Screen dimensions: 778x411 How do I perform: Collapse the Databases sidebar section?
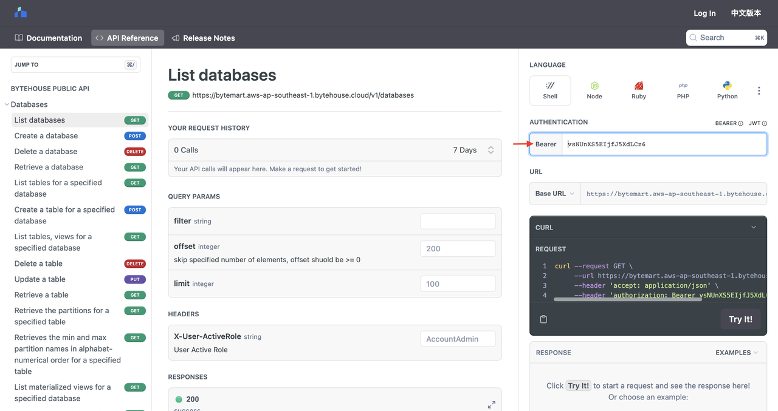point(7,104)
